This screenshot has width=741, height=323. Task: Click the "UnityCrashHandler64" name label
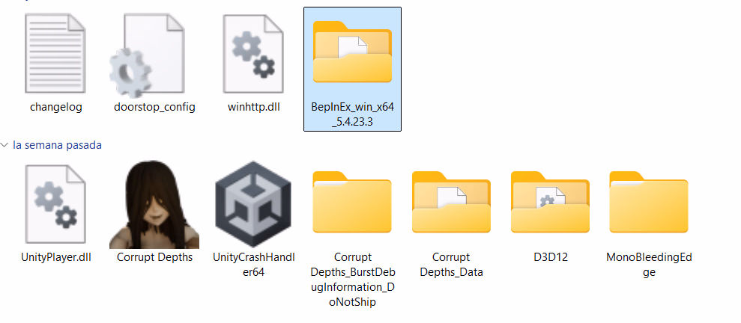pos(253,265)
